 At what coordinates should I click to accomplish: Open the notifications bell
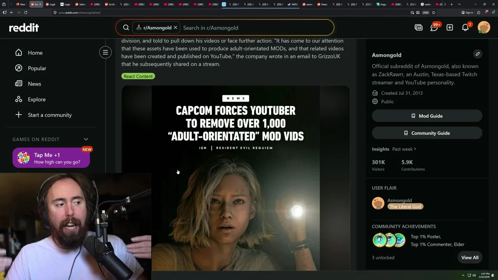[x=465, y=27]
